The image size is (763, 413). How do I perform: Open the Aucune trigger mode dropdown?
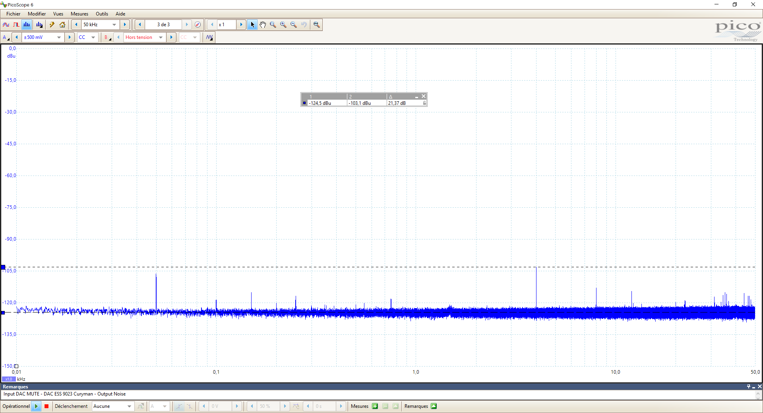click(x=129, y=406)
